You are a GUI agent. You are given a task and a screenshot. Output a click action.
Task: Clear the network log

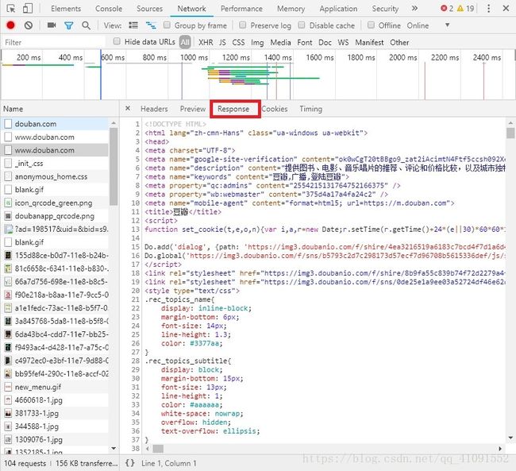[x=29, y=25]
